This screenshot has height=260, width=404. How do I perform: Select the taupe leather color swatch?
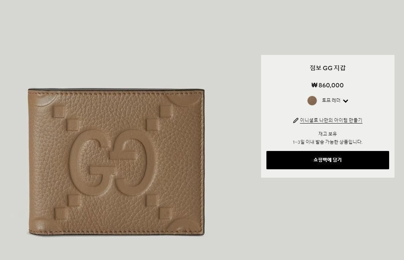(312, 101)
